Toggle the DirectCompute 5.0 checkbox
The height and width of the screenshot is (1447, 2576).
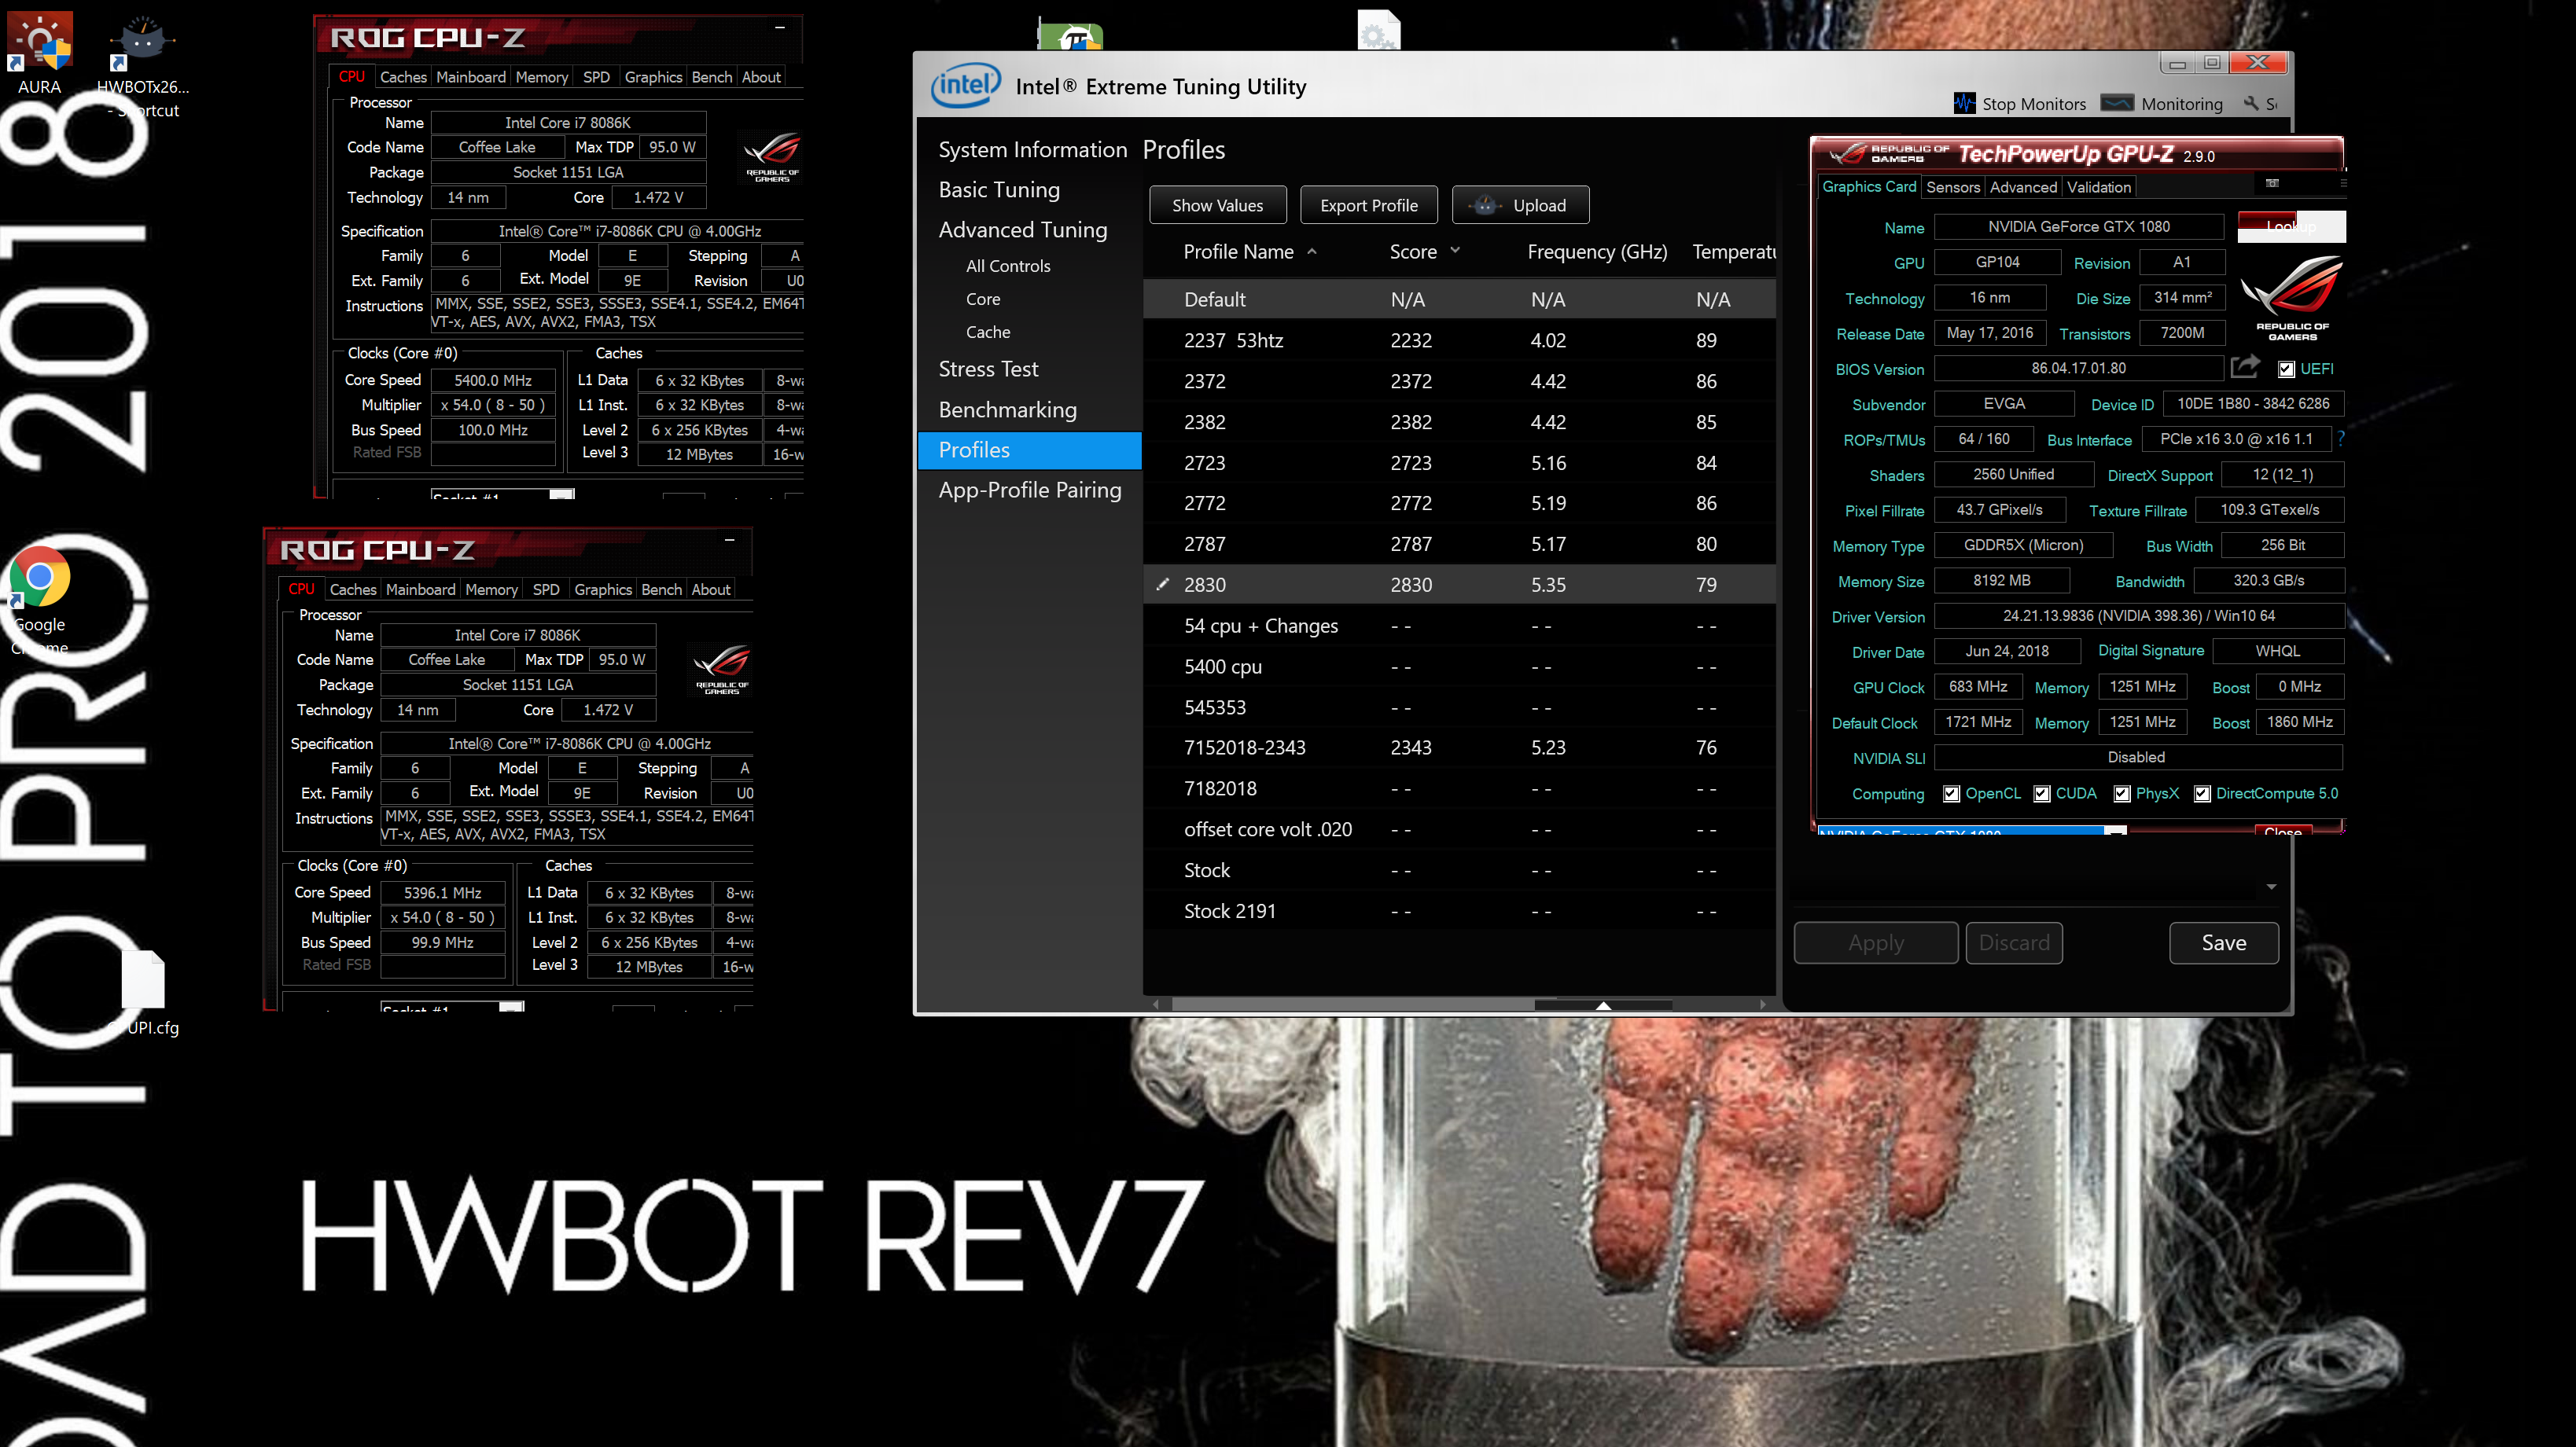click(2202, 793)
